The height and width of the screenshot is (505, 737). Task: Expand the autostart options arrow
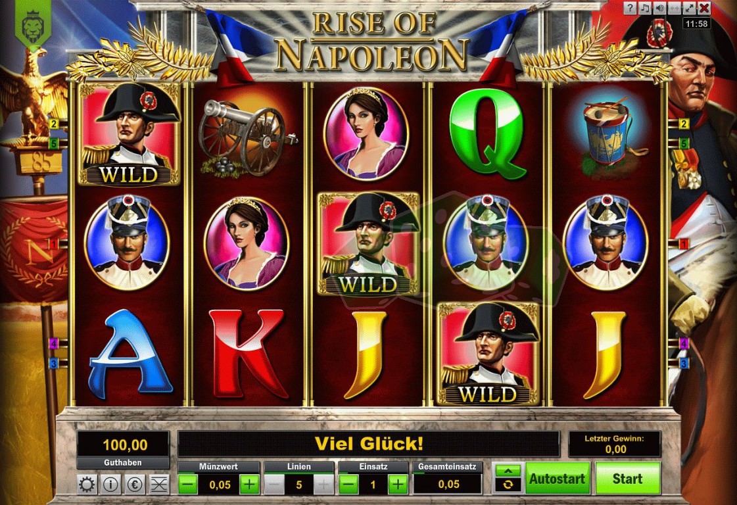(x=508, y=470)
